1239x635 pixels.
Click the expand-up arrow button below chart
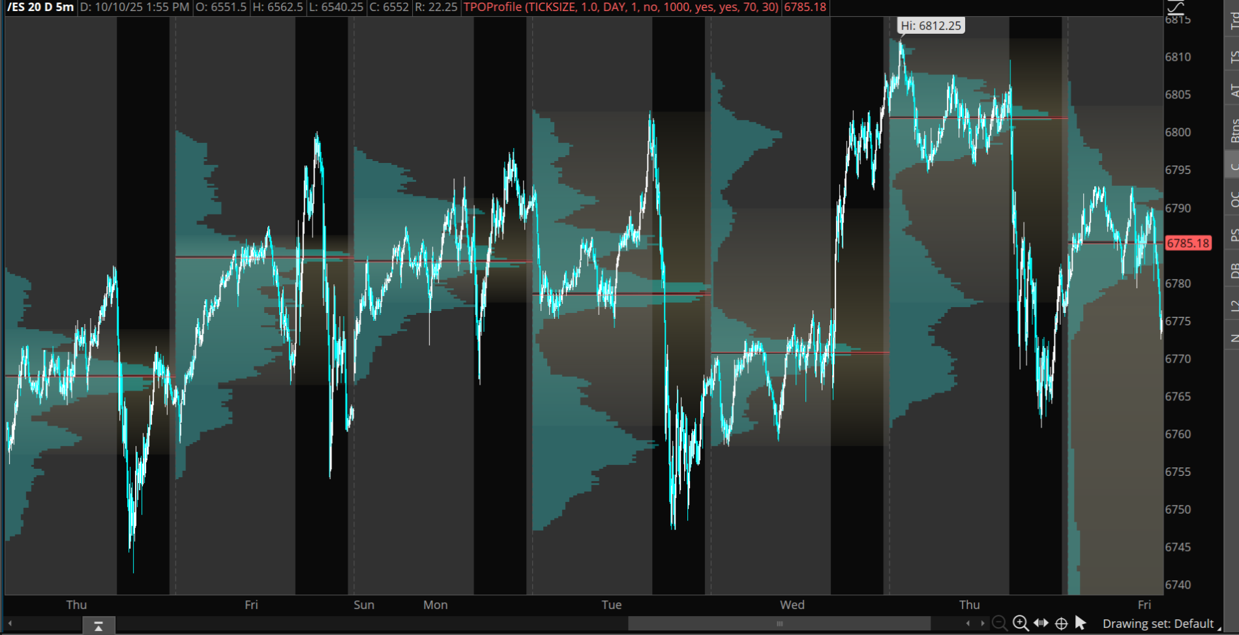[x=98, y=626]
